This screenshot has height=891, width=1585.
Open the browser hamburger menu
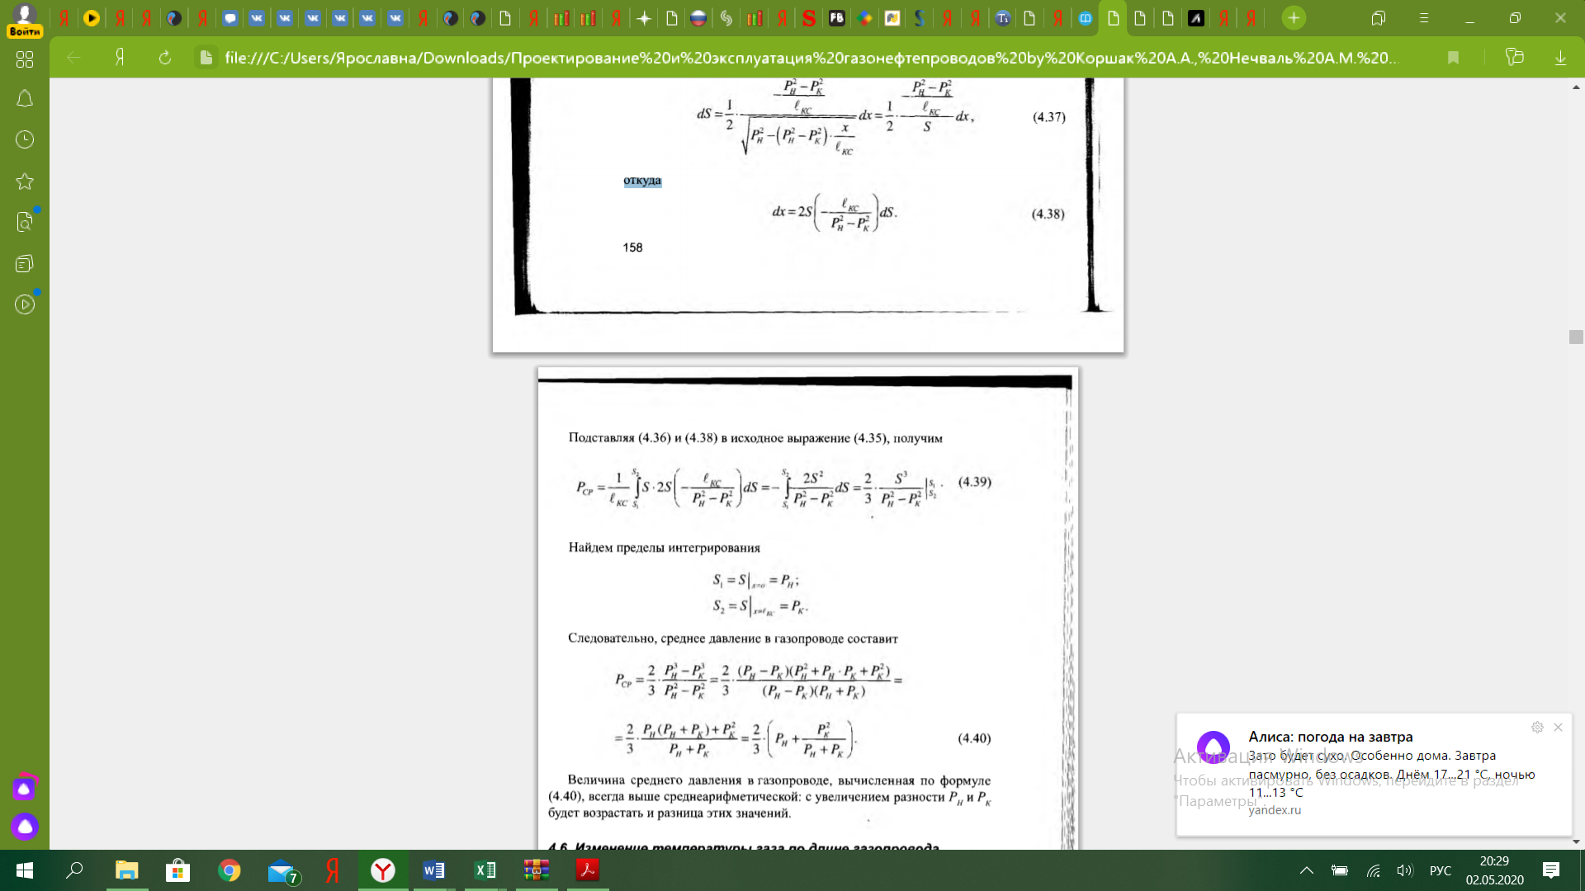point(1423,18)
